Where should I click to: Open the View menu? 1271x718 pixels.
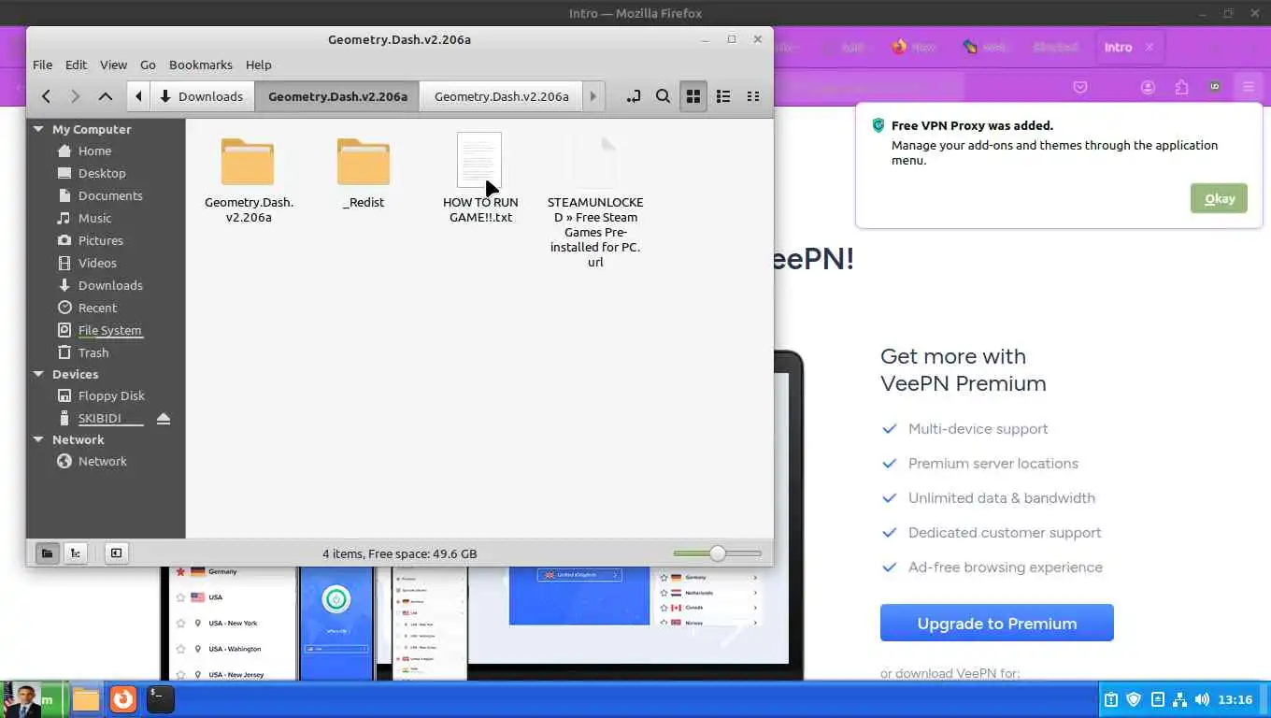[x=113, y=65]
